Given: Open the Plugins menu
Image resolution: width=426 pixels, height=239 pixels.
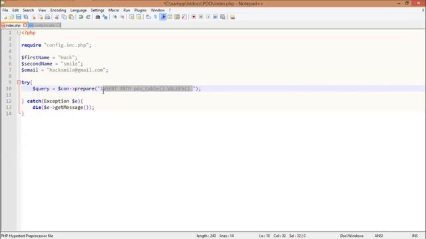Looking at the screenshot, I should click(140, 10).
